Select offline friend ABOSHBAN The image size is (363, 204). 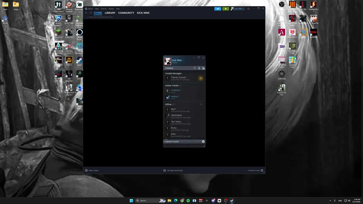click(184, 116)
